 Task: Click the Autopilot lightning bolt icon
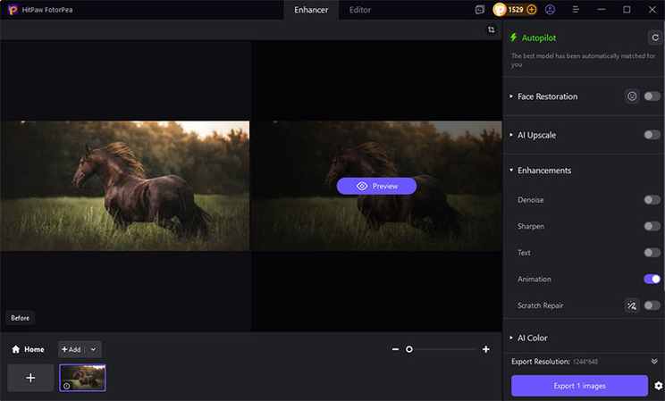(514, 38)
